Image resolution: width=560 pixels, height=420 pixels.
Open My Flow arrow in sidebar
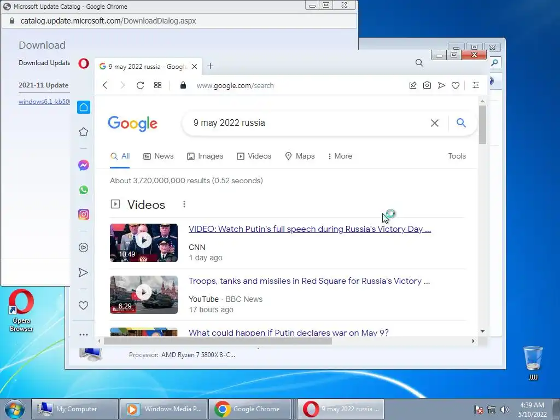click(83, 272)
